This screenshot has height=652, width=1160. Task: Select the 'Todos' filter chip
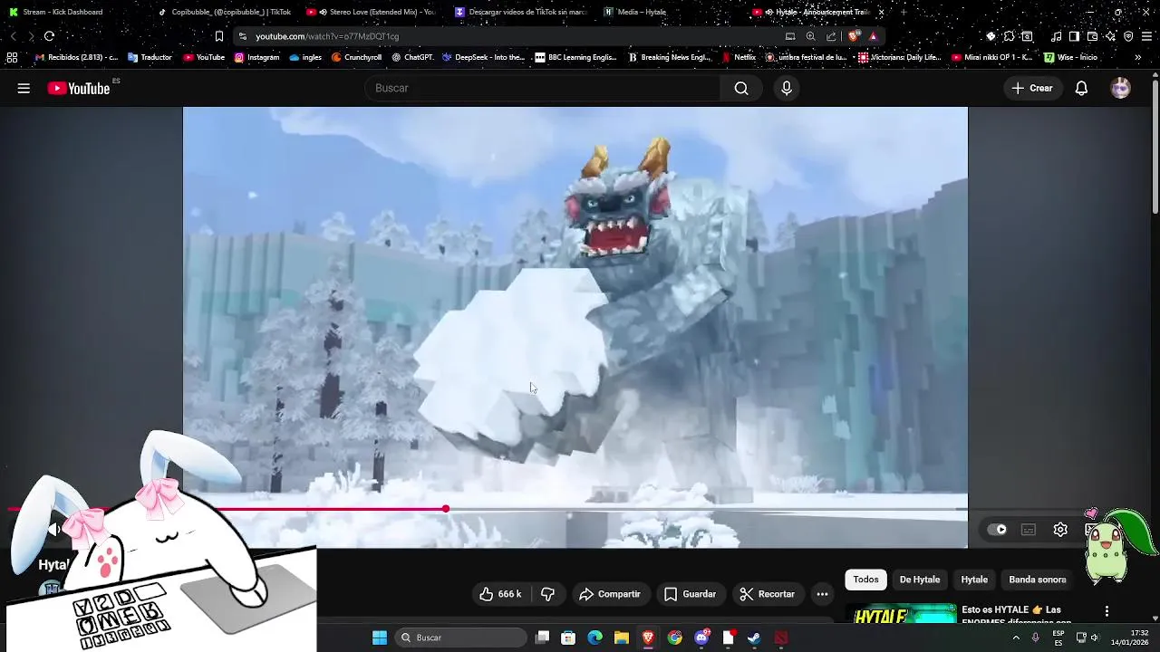click(x=865, y=580)
